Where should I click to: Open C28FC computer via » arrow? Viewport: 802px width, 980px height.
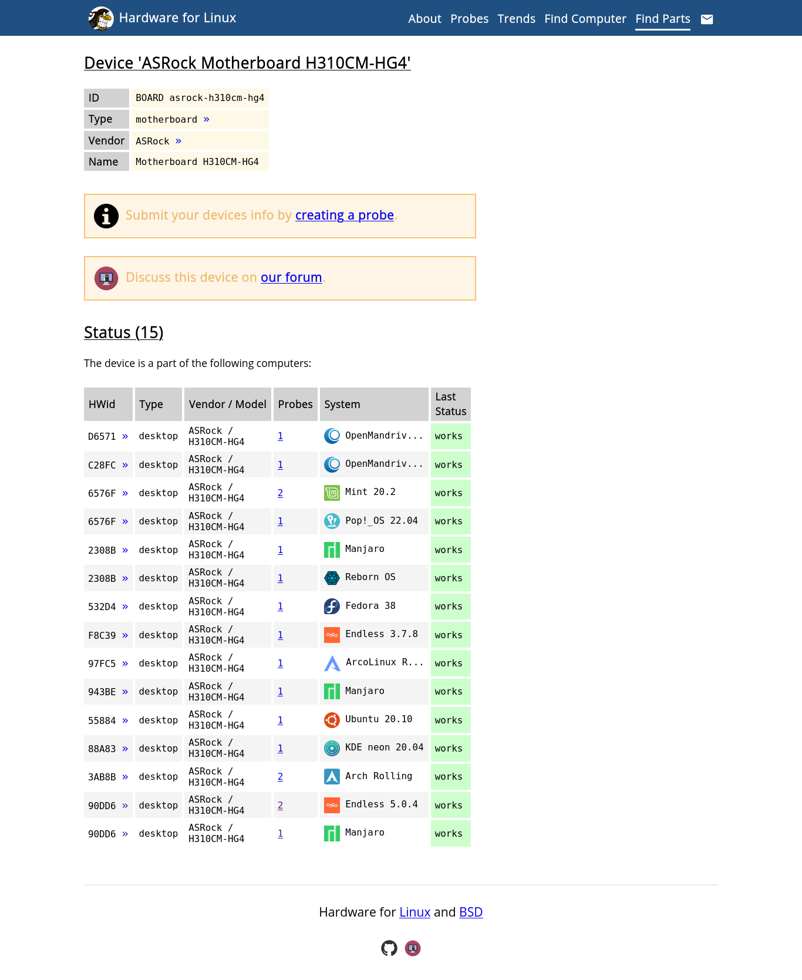point(125,465)
